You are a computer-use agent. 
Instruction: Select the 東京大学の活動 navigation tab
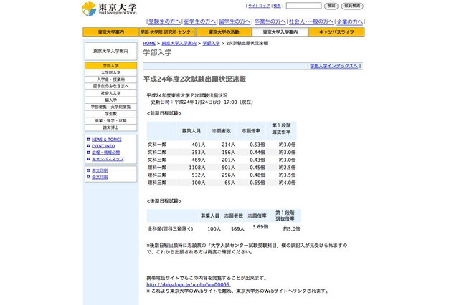(224, 32)
